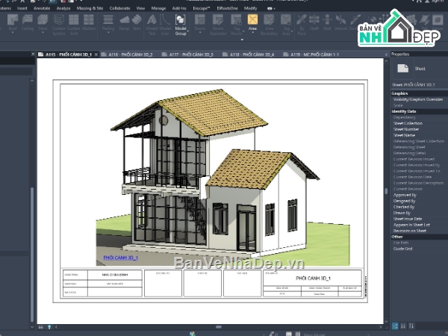Open the Insert ribbon tab

pos(22,8)
